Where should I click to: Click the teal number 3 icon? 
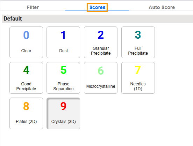point(138,35)
